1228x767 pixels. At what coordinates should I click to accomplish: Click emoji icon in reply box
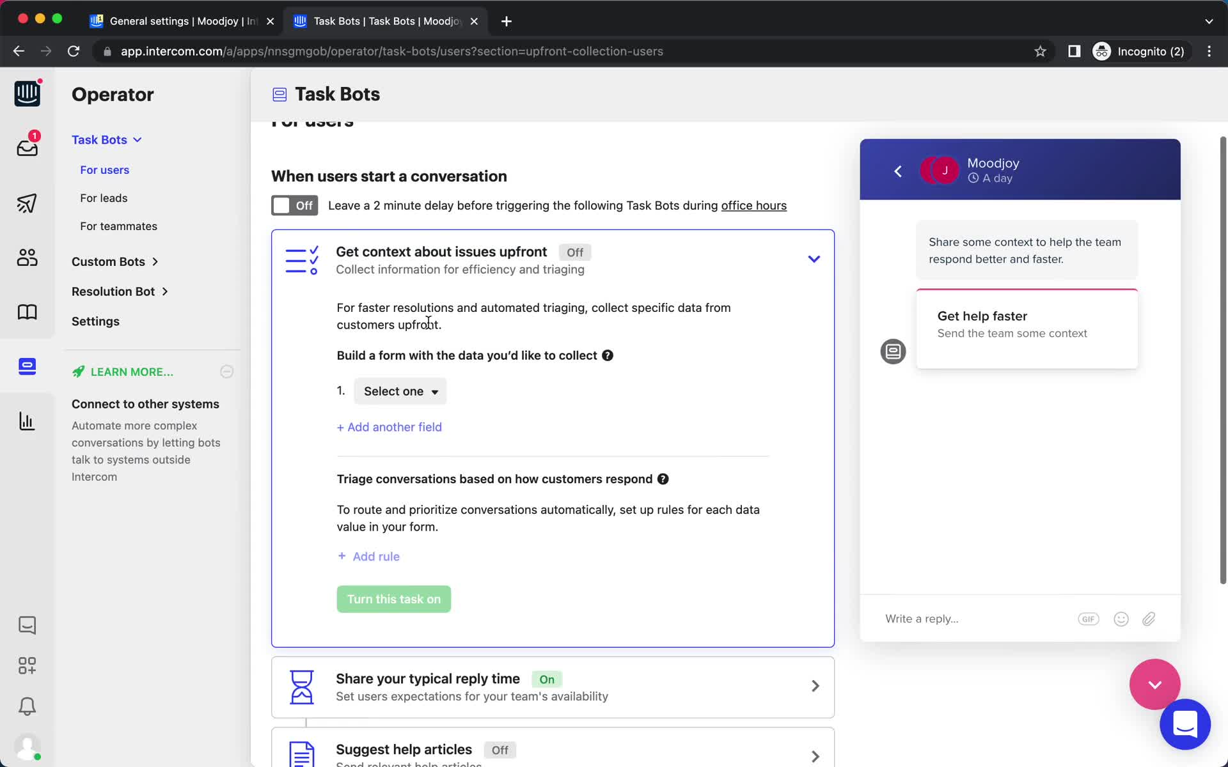pyautogui.click(x=1121, y=619)
